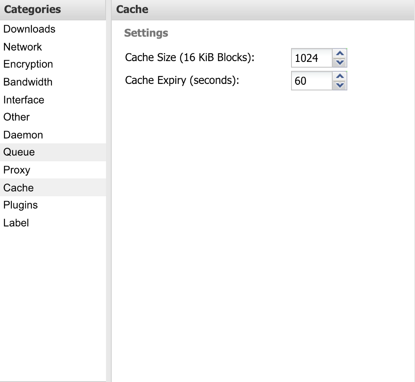Click the Cache Size value field
Viewport: 415px width, 382px height.
coord(312,58)
